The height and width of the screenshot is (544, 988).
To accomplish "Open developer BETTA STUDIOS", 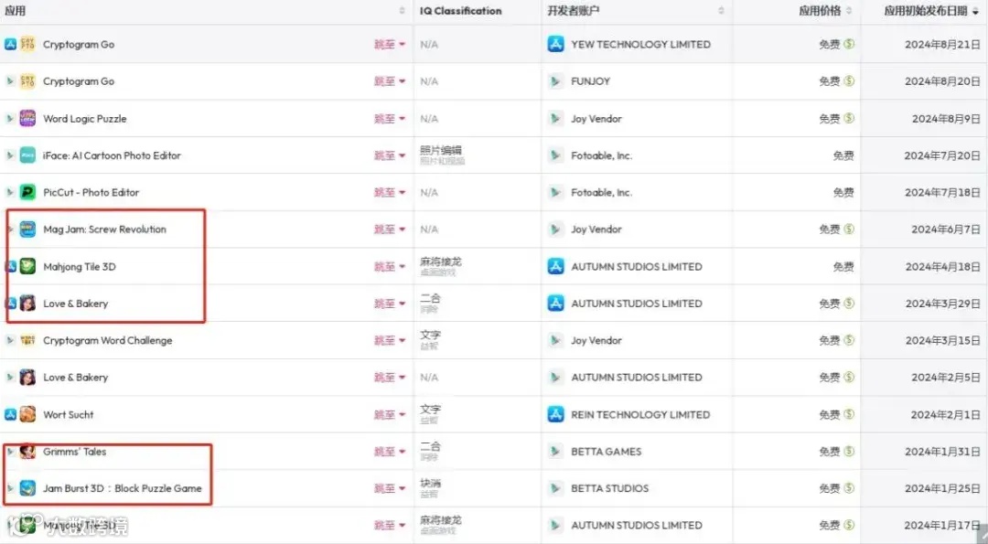I will pyautogui.click(x=609, y=488).
